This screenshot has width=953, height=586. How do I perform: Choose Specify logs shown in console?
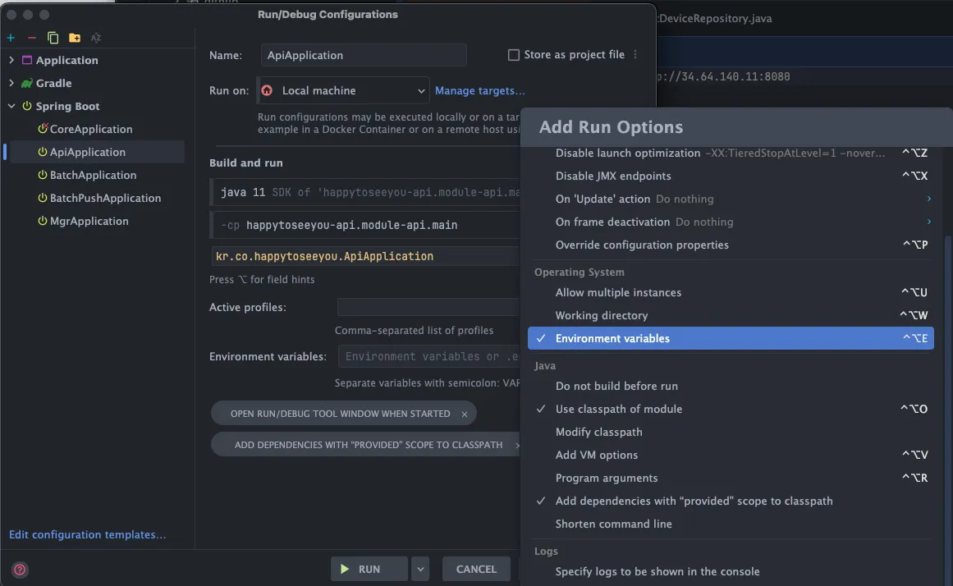coord(731,571)
